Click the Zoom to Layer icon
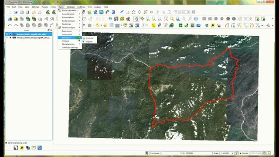Image resolution: width=279 pixels, height=157 pixels. tap(178, 19)
